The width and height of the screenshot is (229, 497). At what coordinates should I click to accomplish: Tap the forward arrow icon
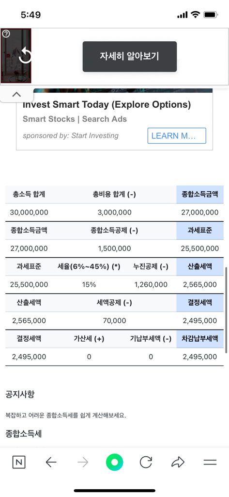pos(83,463)
